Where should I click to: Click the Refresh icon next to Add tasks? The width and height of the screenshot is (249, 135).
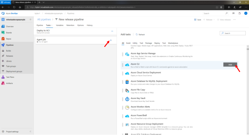click(137, 34)
